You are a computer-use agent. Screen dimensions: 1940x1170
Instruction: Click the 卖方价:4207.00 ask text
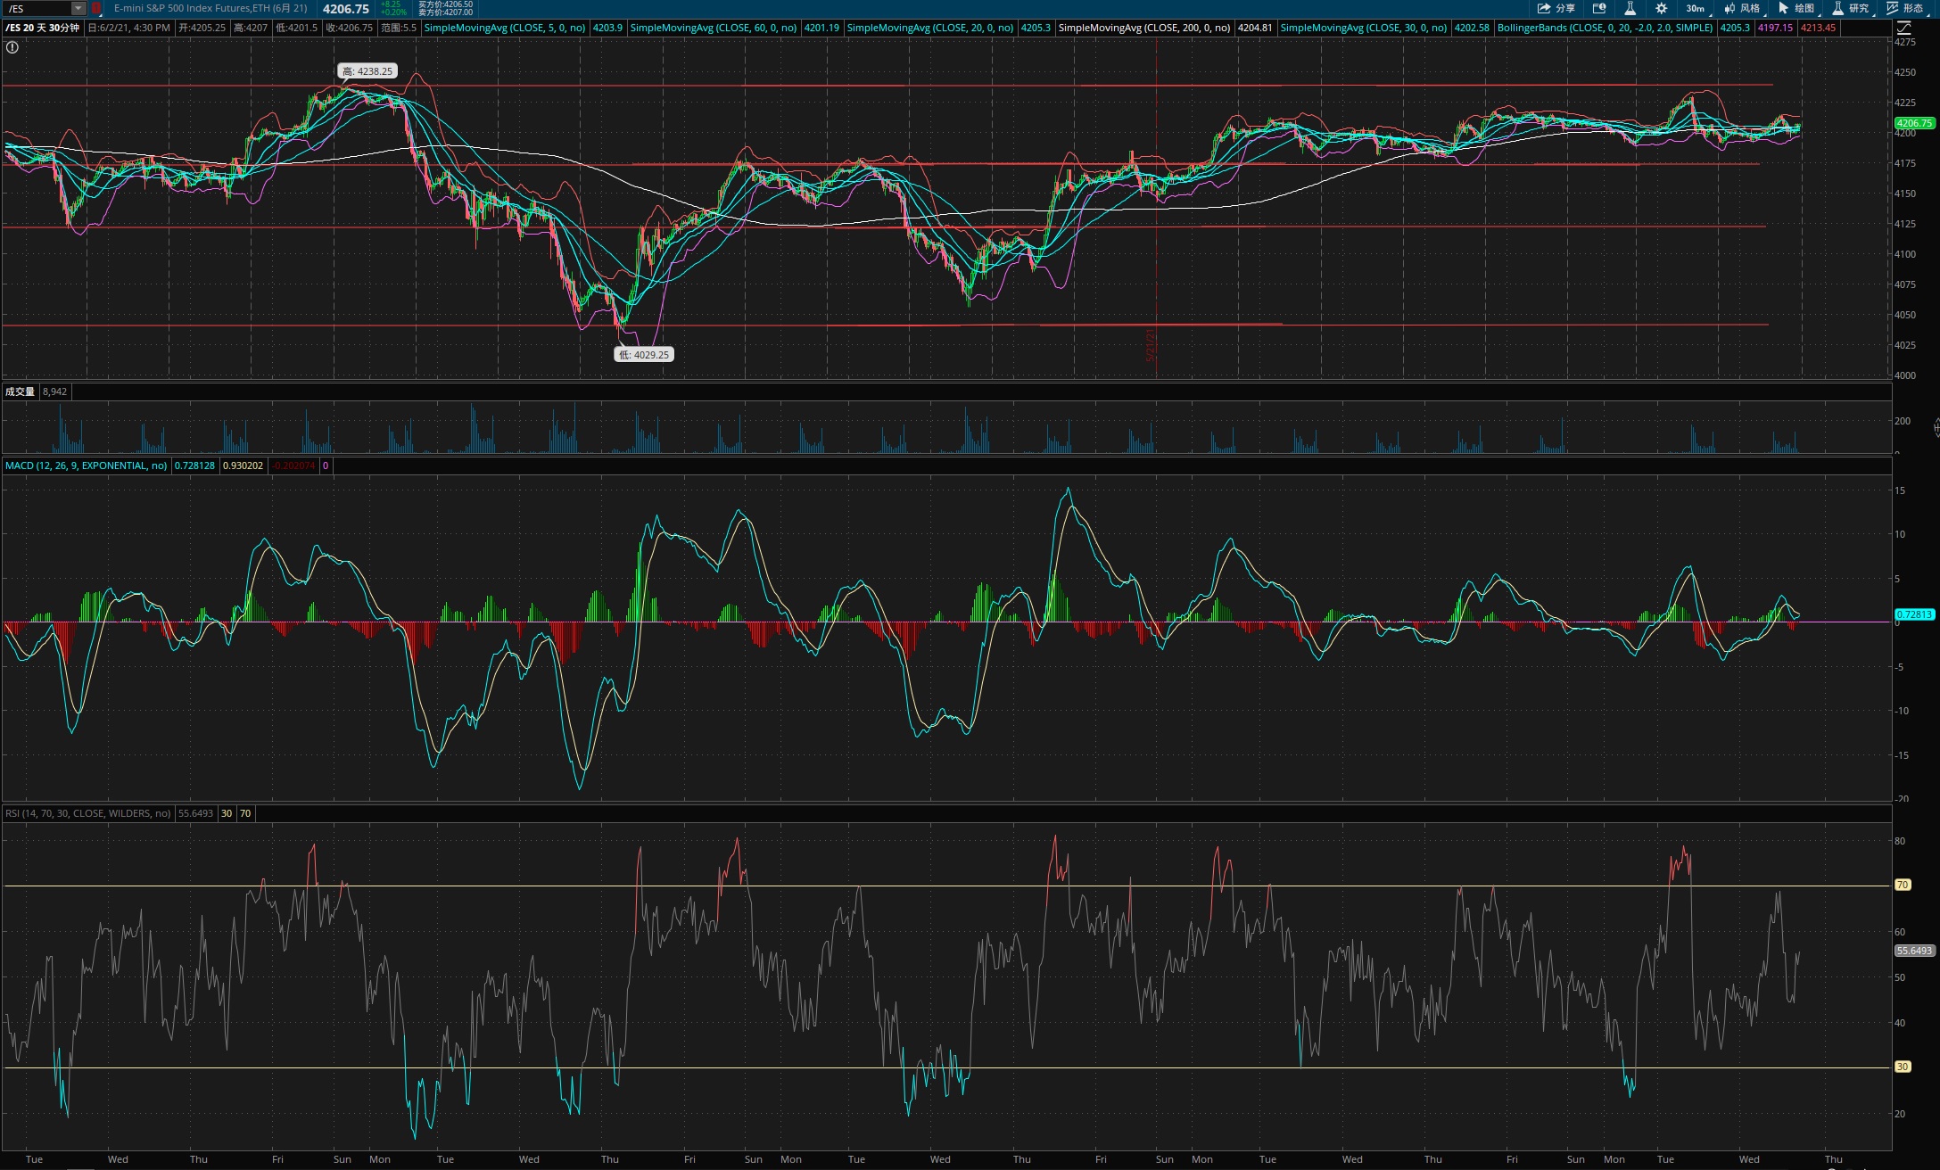point(445,12)
